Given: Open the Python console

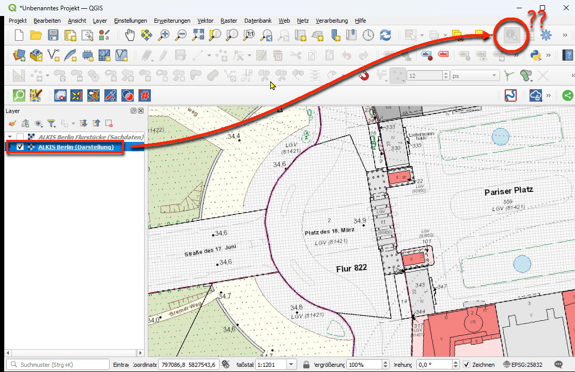Looking at the screenshot, I should pyautogui.click(x=536, y=55).
